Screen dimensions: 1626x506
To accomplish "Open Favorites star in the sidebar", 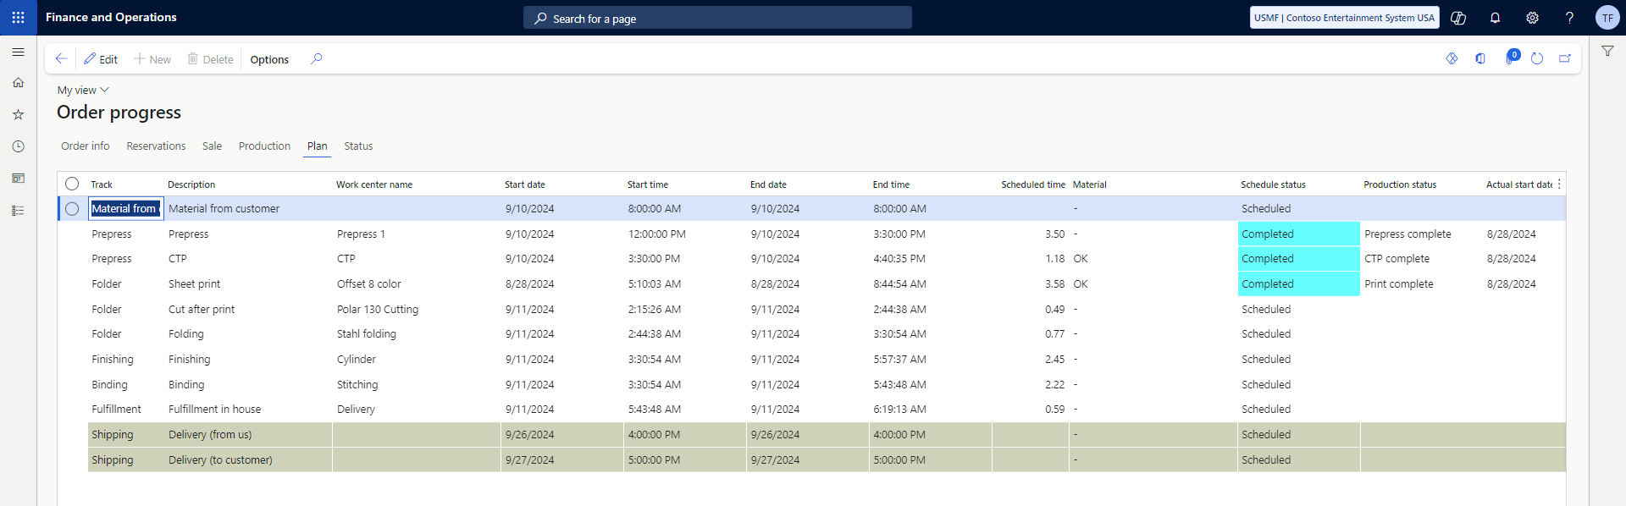I will 18,114.
